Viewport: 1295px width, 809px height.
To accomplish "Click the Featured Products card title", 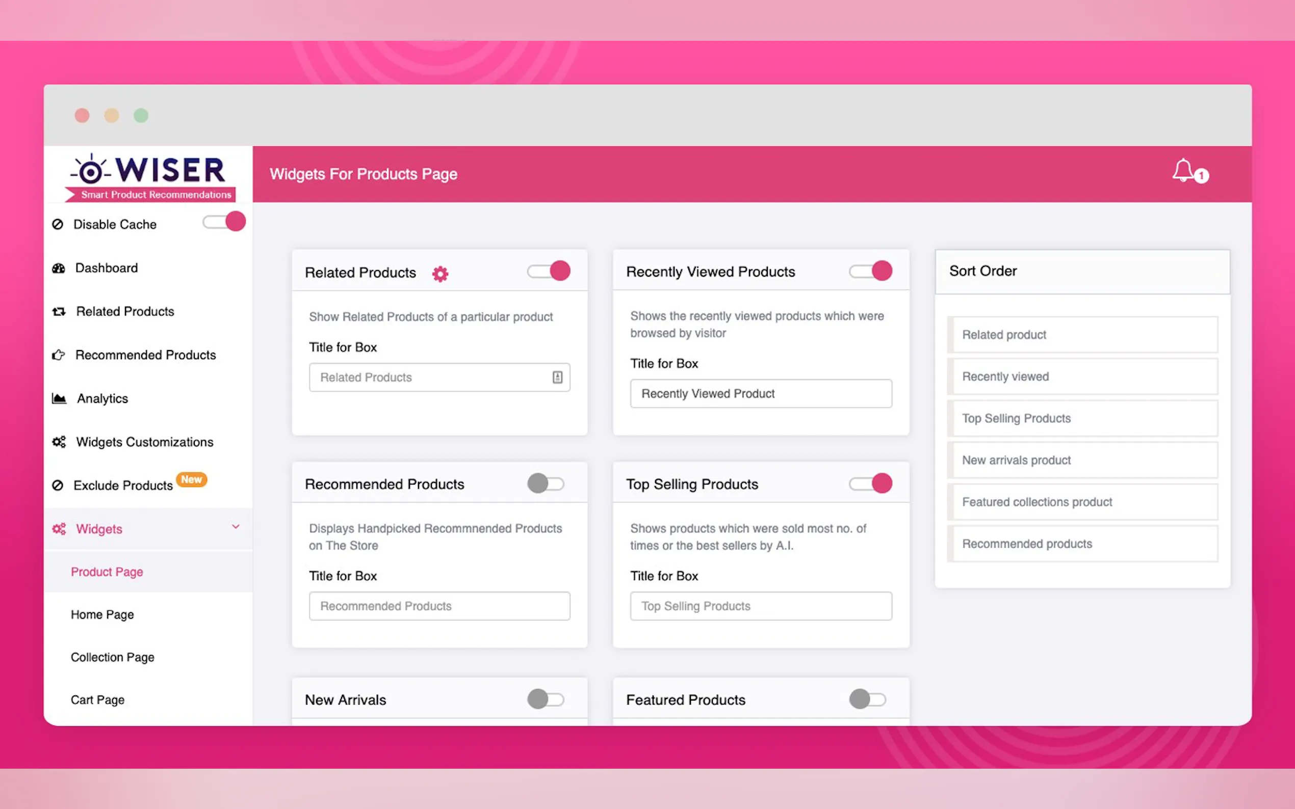I will click(685, 699).
